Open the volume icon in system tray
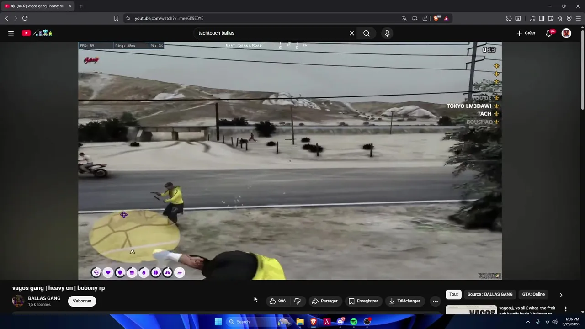Viewport: 585px width, 329px height. 555,322
